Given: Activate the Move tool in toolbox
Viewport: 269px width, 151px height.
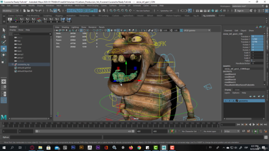Looking at the screenshot, I should [4, 49].
